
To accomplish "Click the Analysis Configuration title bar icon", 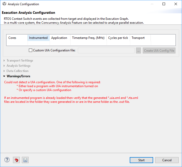I will click(x=4, y=4).
